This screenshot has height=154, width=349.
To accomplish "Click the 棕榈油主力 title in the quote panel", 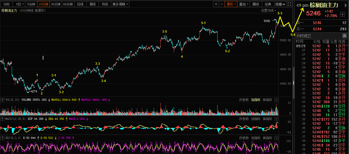I will tap(324, 5).
